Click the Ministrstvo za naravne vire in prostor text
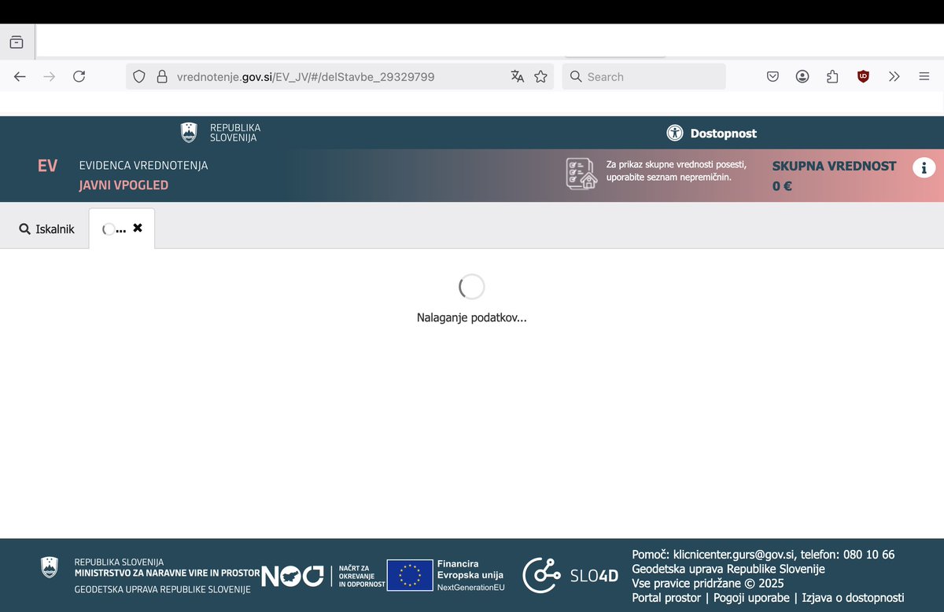The height and width of the screenshot is (612, 944). tap(167, 574)
